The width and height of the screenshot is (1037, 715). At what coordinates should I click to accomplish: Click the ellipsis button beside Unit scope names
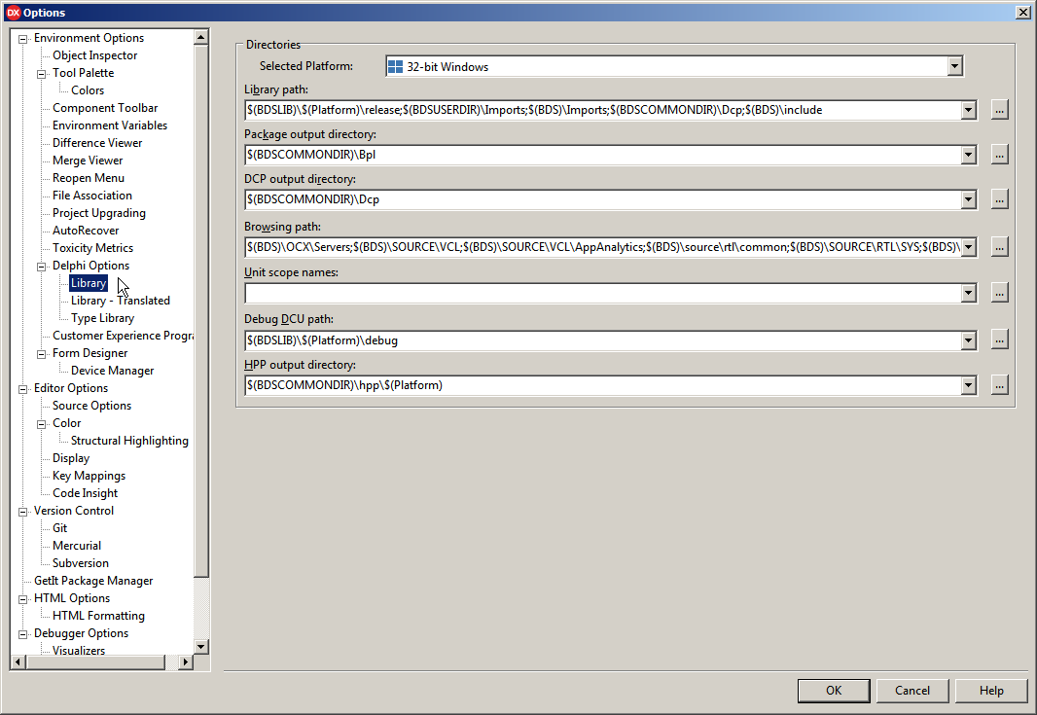(x=999, y=293)
